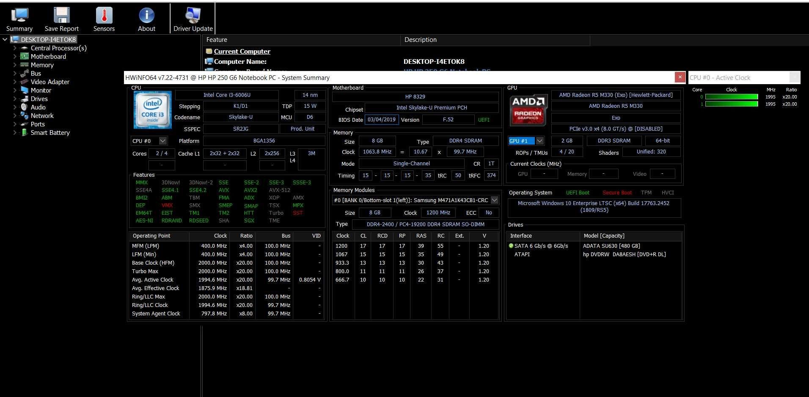Viewport: 809px width, 397px height.
Task: Select the Audio tree item
Action: click(x=38, y=107)
